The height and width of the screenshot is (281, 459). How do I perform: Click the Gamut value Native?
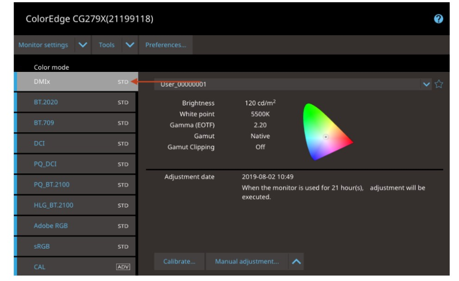tap(260, 136)
